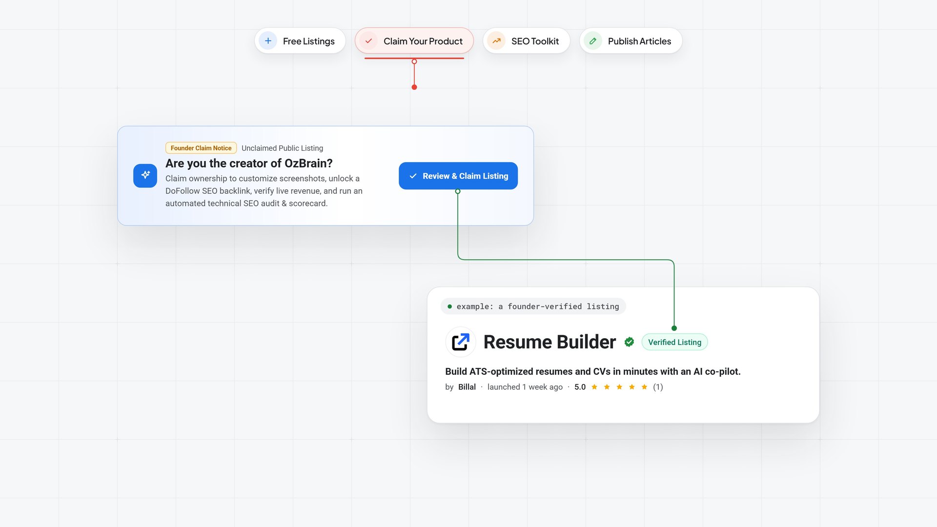
Task: Click the example founder-verified listing label
Action: point(533,306)
